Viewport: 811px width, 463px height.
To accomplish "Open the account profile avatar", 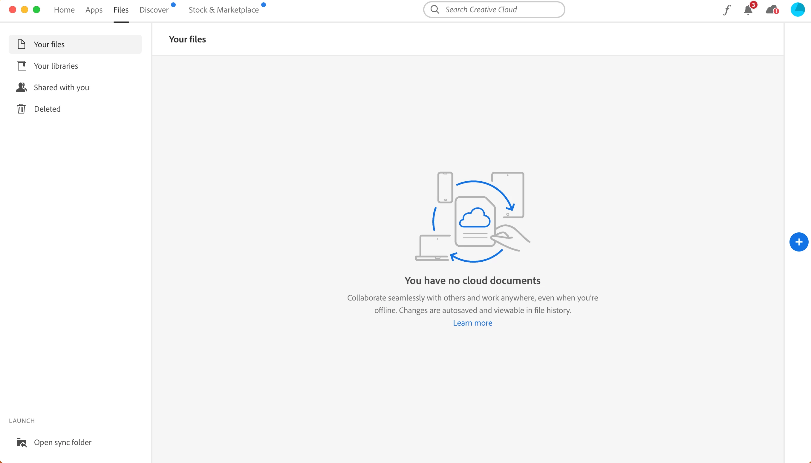I will coord(797,10).
